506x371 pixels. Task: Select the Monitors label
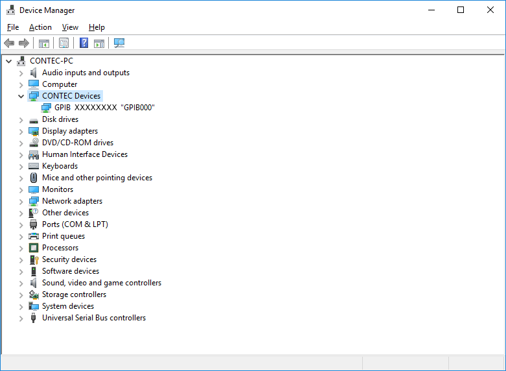[58, 189]
